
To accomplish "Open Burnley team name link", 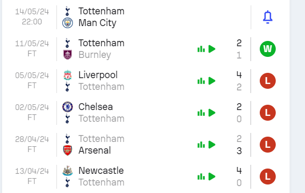I will pyautogui.click(x=95, y=55).
